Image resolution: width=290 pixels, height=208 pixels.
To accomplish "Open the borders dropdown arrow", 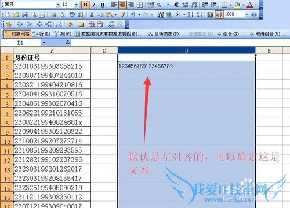I will click(x=230, y=5).
